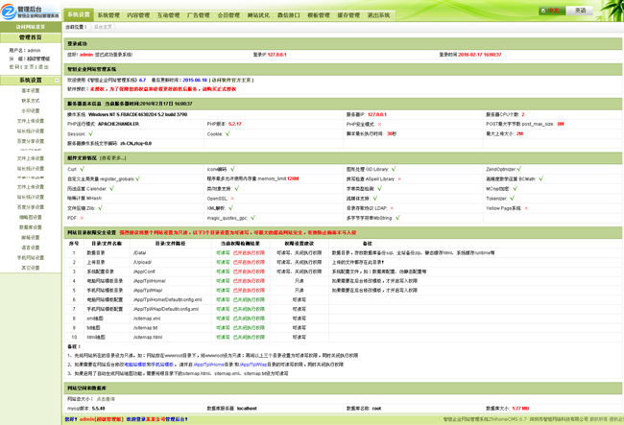Open 手机网站设置 in the sidebar
The image size is (624, 425).
click(x=31, y=258)
